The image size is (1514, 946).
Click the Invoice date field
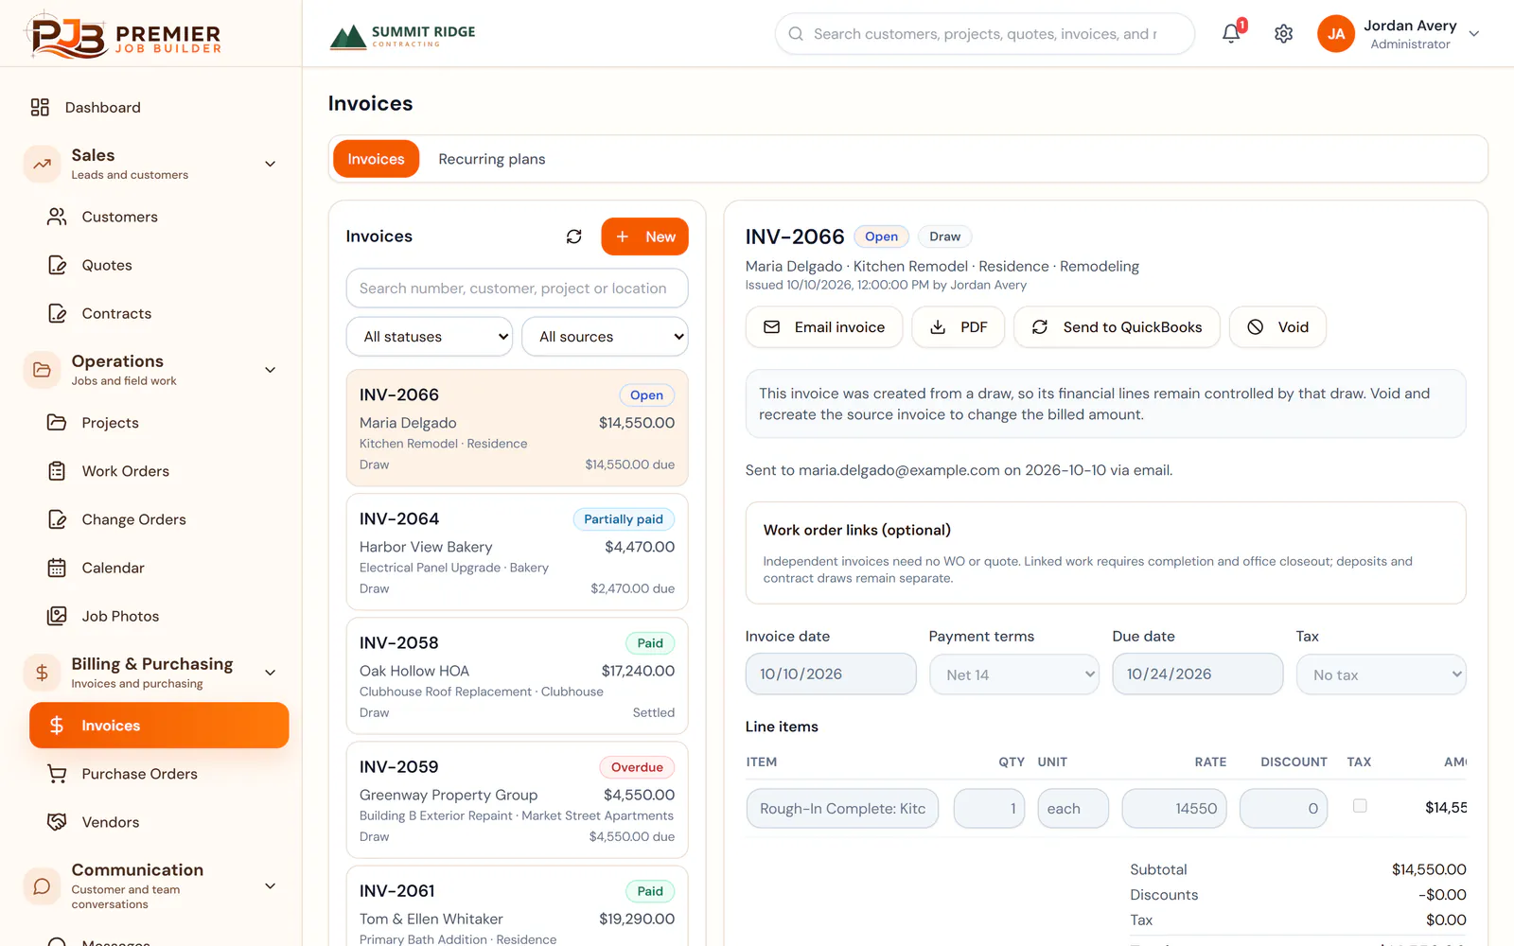(831, 674)
